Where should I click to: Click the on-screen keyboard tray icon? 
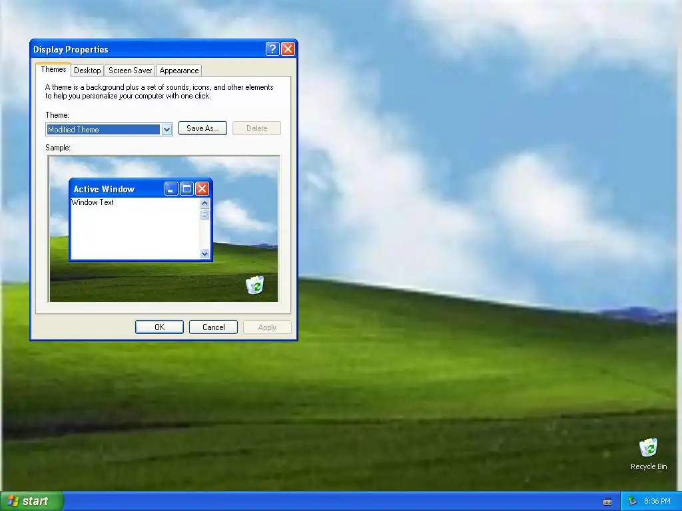(607, 502)
